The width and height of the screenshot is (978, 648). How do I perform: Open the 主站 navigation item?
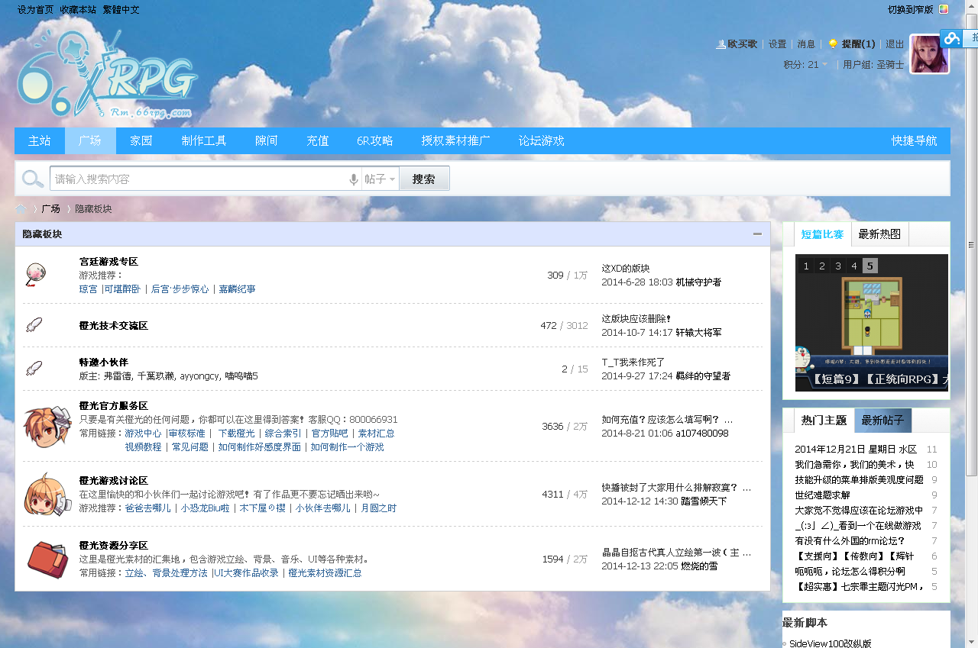(40, 141)
